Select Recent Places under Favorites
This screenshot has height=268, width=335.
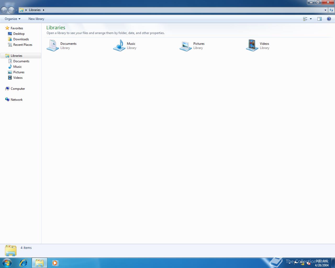23,45
